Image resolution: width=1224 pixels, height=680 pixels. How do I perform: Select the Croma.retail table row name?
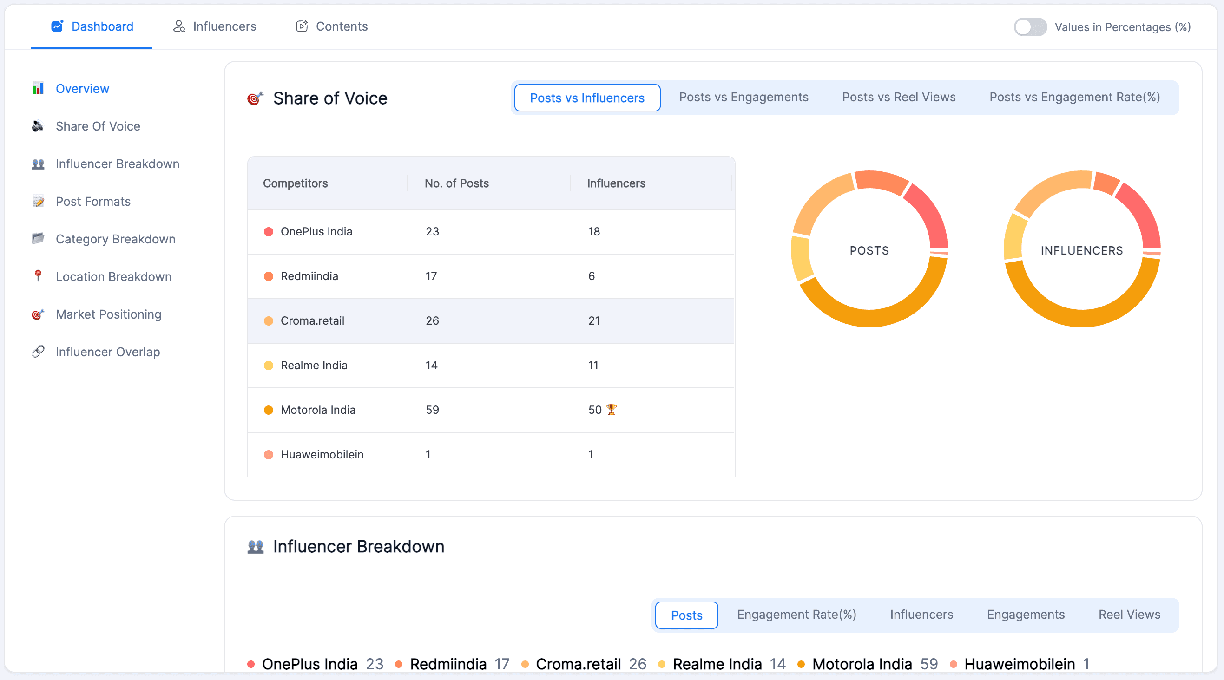(x=312, y=320)
